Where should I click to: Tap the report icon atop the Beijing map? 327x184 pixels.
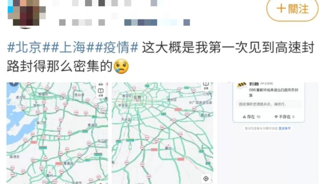tap(206, 84)
